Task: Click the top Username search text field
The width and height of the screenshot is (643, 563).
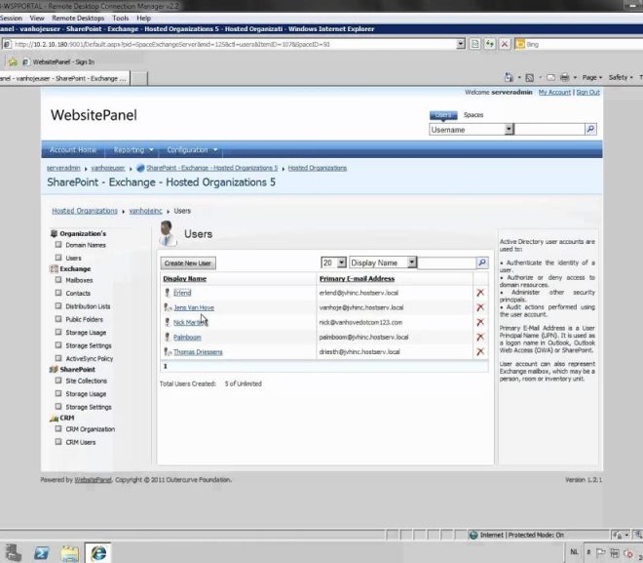Action: (549, 130)
